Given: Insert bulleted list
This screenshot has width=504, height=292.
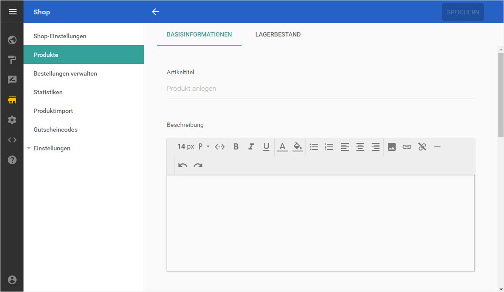Looking at the screenshot, I should [x=314, y=147].
